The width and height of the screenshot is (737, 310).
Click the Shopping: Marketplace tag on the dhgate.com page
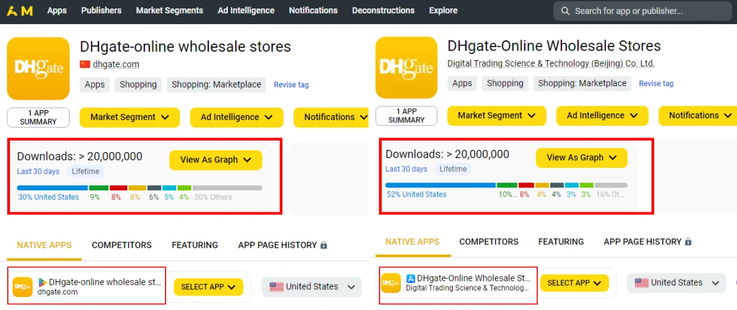216,85
